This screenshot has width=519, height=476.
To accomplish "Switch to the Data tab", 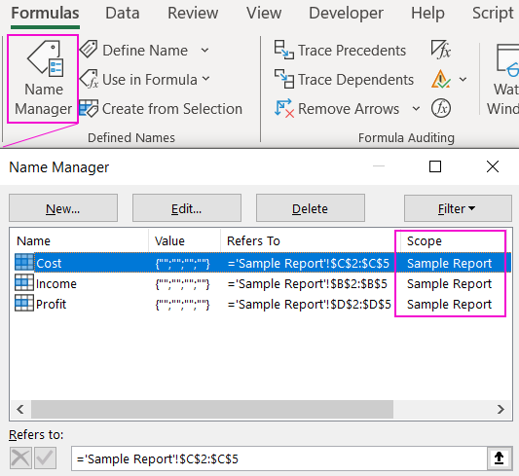I will pyautogui.click(x=122, y=14).
